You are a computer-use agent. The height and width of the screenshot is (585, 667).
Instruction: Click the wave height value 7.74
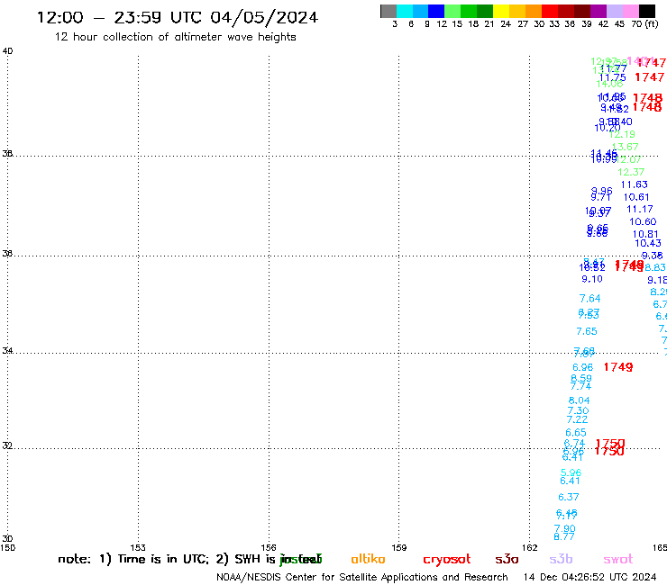tap(580, 387)
